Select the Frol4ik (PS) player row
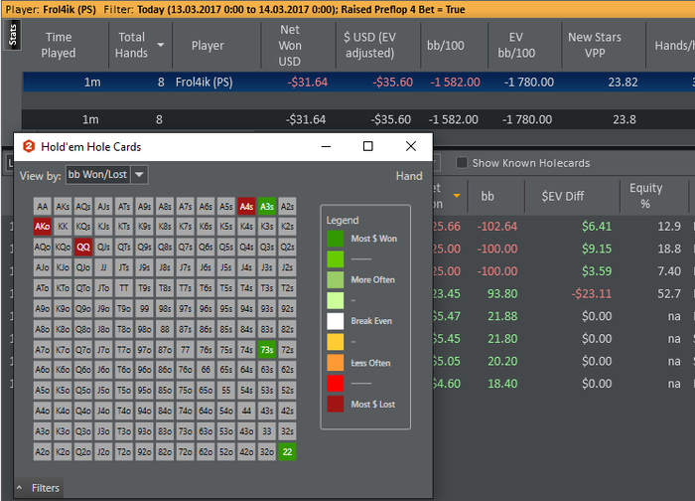Image resolution: width=695 pixels, height=501 pixels. 359,83
